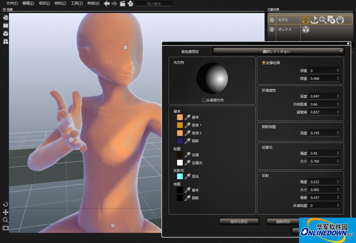Select the four-arrow pan view tool

[x=6, y=212]
